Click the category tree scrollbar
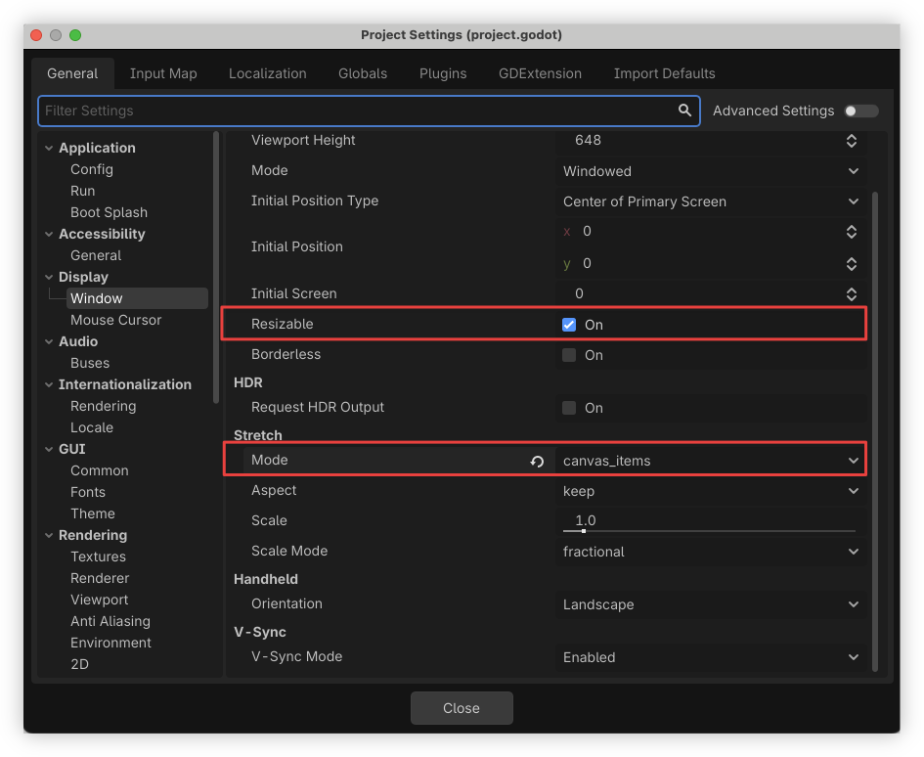The image size is (924, 757). [216, 268]
